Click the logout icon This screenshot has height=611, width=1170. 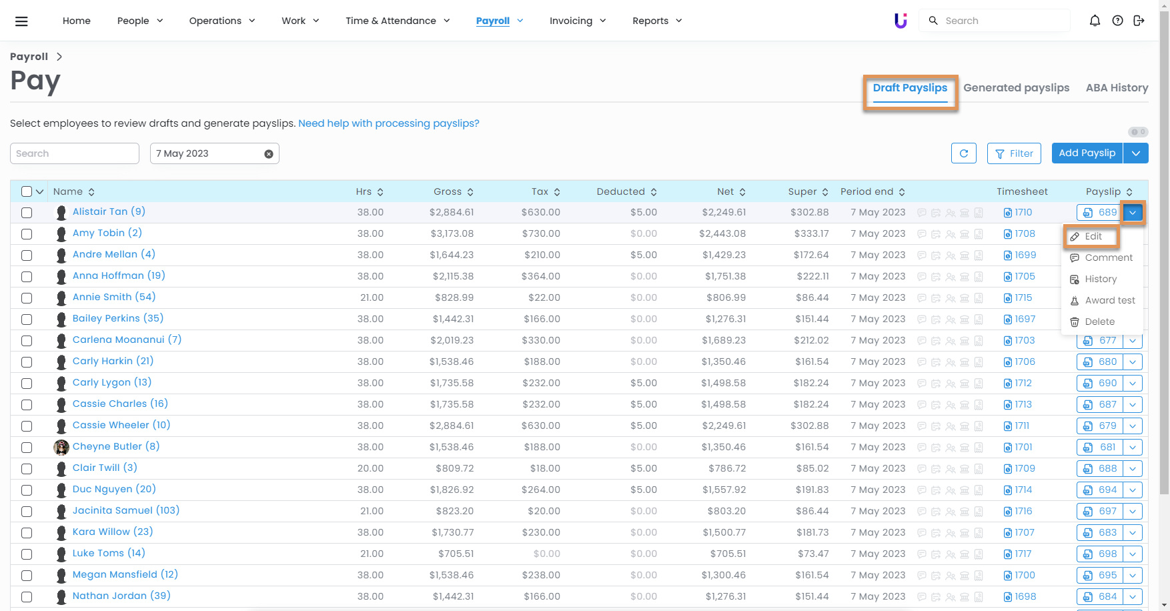(x=1139, y=21)
